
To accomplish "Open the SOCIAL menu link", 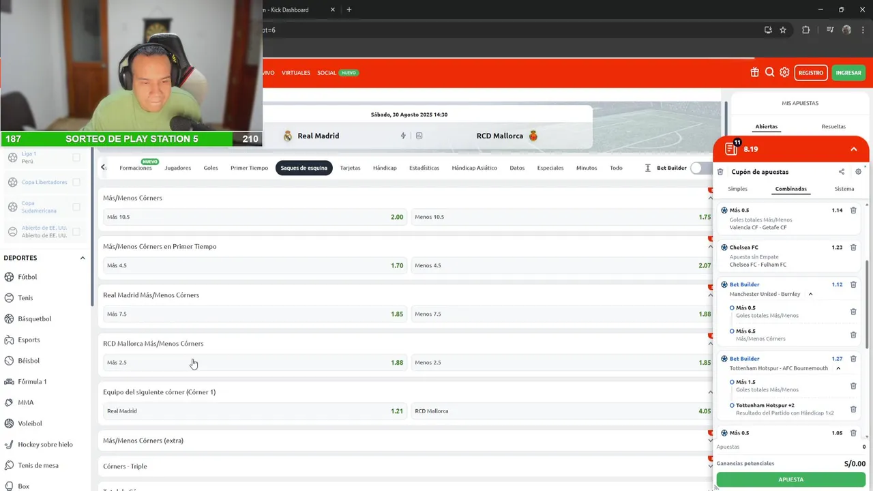I will coord(327,73).
